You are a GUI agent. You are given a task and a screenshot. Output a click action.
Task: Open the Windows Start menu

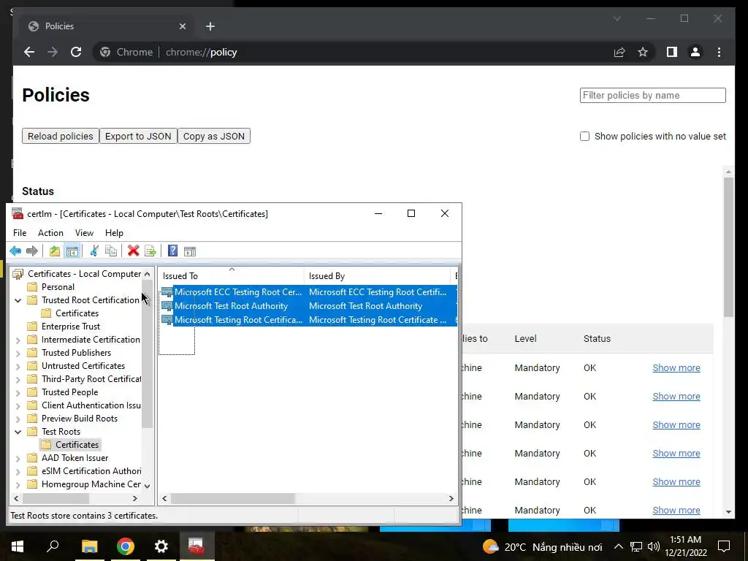(x=18, y=546)
